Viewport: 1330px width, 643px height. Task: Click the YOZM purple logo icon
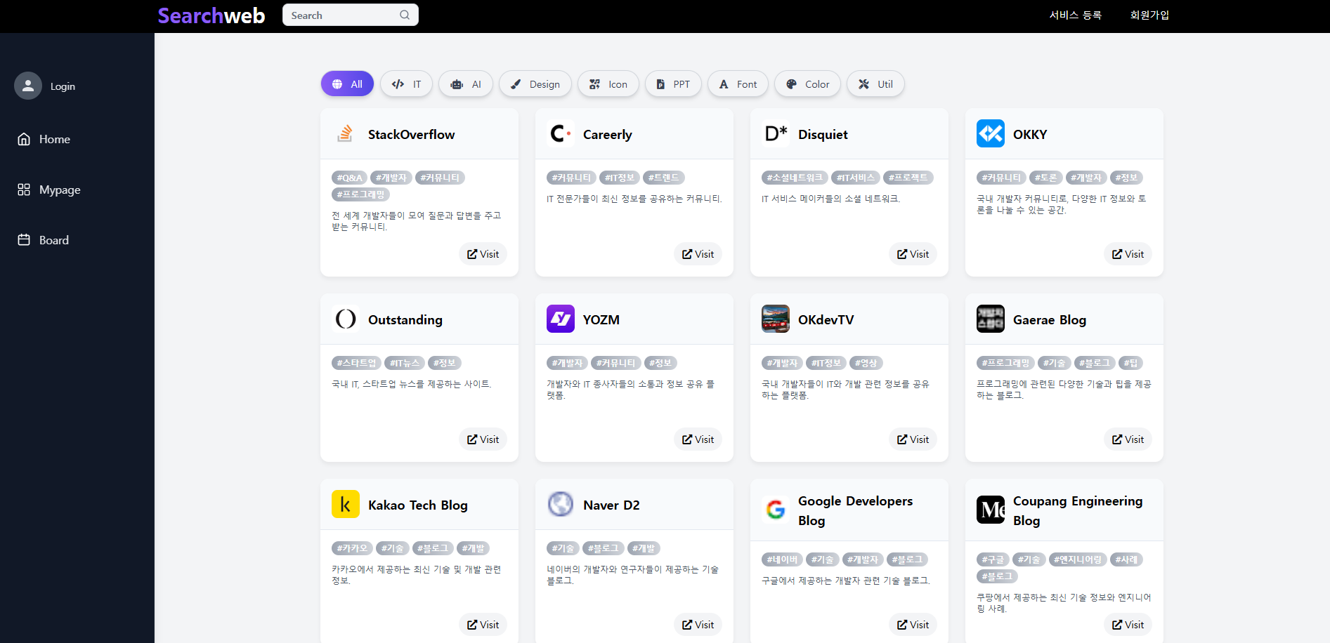pyautogui.click(x=560, y=319)
